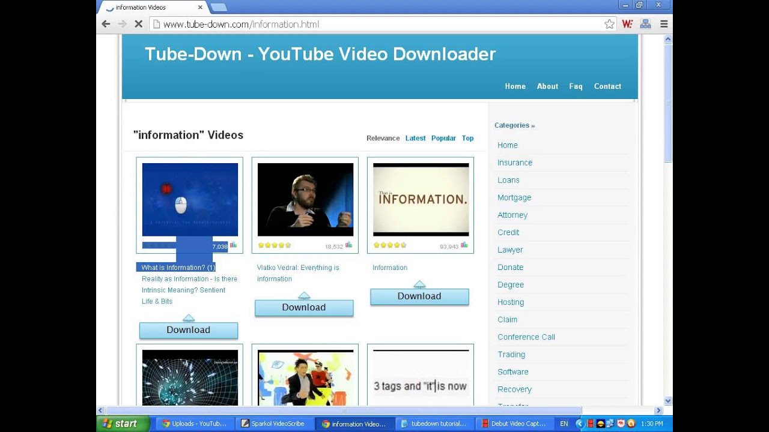Screen dimensions: 769x432
Task: Open the Software category
Action: [513, 372]
